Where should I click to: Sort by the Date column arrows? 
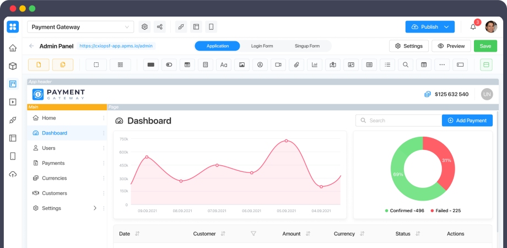pos(137,234)
